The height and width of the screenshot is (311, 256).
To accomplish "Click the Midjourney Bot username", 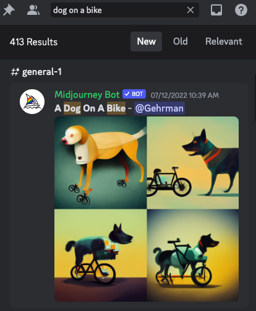I will tap(87, 95).
